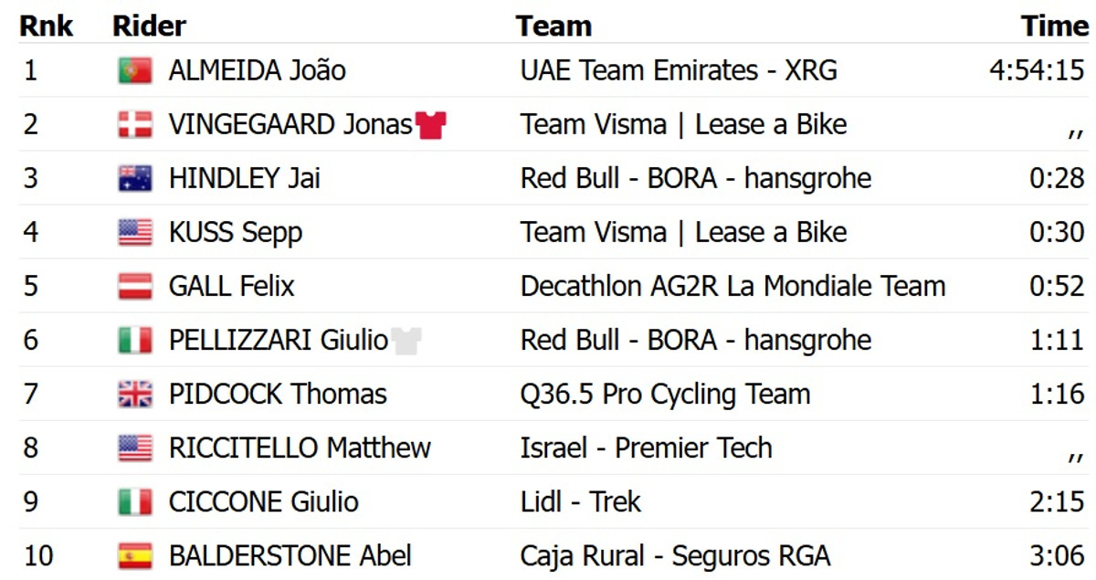Click the Australia flag beside HINDLEY Jai
This screenshot has height=580, width=1096.
coord(135,178)
